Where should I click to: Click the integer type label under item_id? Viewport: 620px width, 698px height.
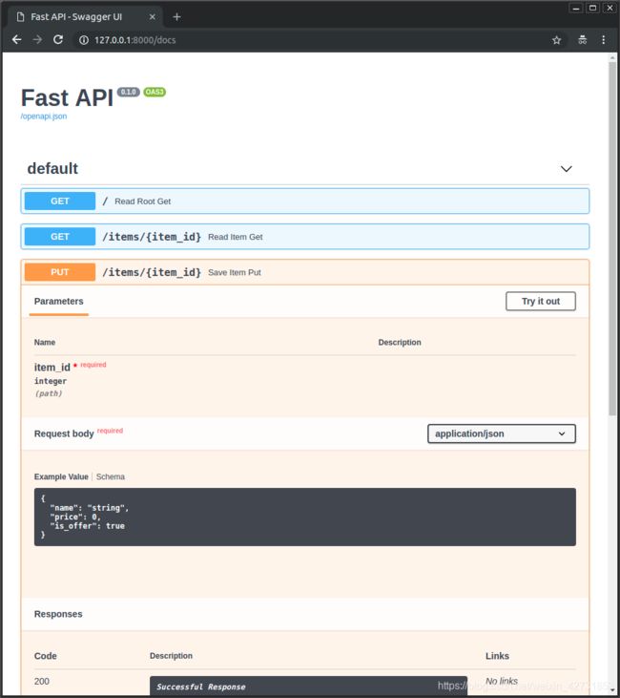click(x=51, y=381)
